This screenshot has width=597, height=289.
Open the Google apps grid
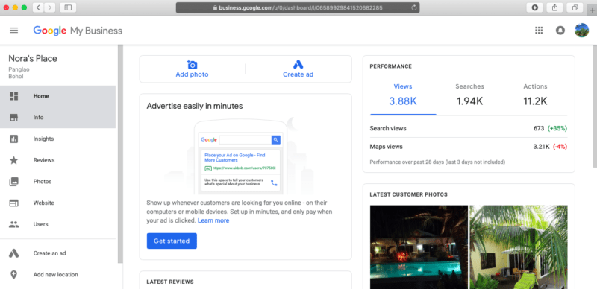tap(539, 31)
